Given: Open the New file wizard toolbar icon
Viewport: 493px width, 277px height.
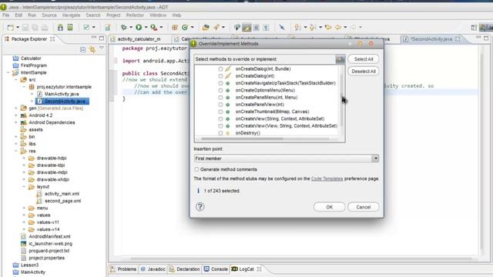Looking at the screenshot, I should pos(10,28).
